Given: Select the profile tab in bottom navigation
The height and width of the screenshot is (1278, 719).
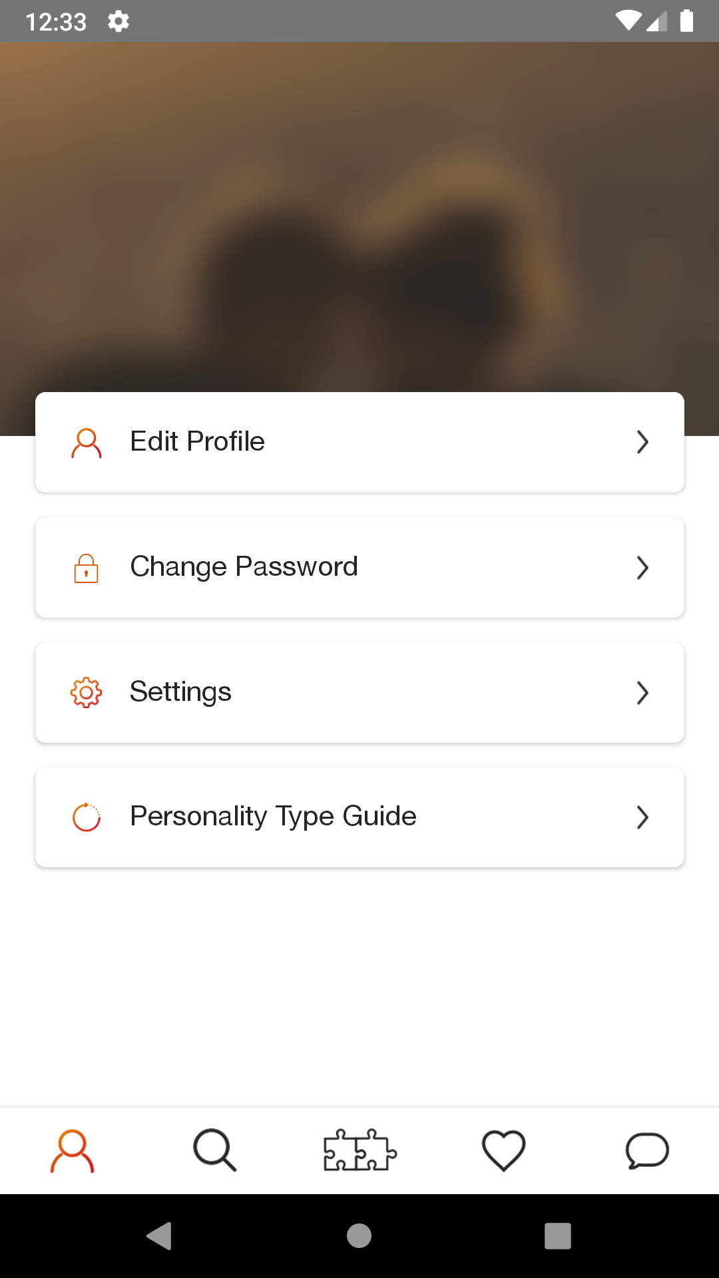Looking at the screenshot, I should click(72, 1150).
